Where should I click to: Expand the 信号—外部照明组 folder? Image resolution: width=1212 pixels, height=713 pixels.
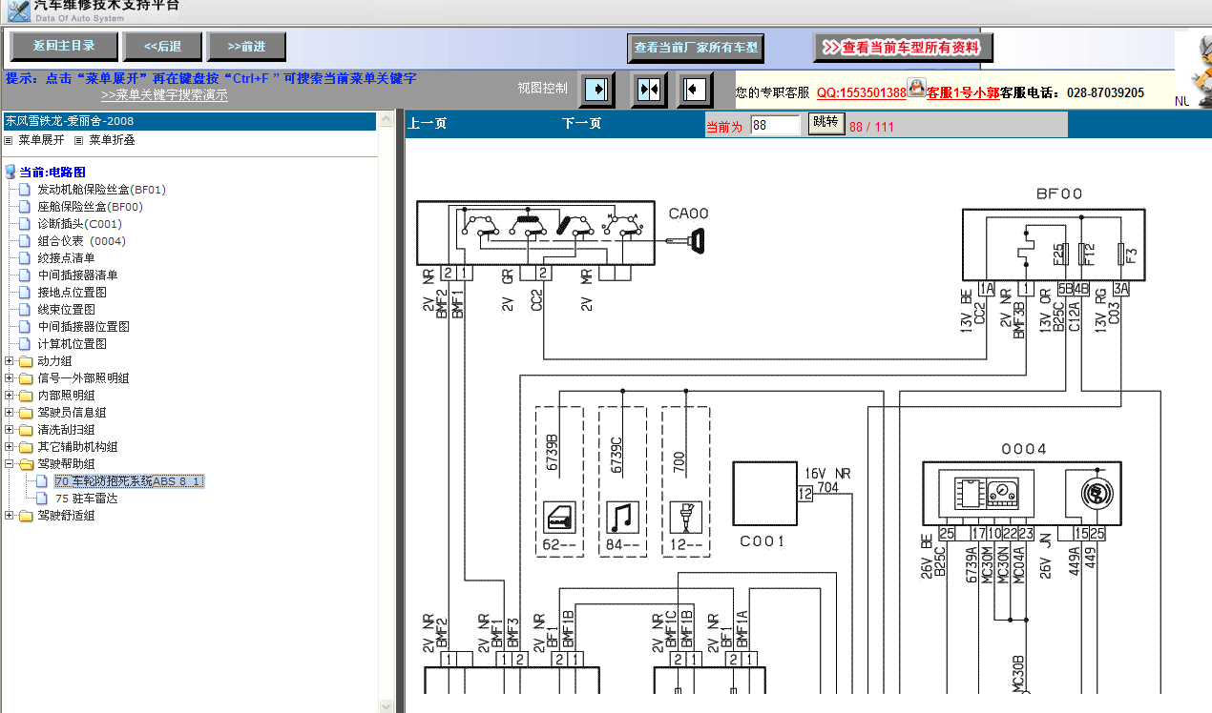point(10,378)
